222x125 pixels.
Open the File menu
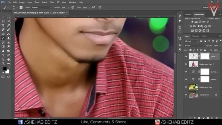[9, 2]
